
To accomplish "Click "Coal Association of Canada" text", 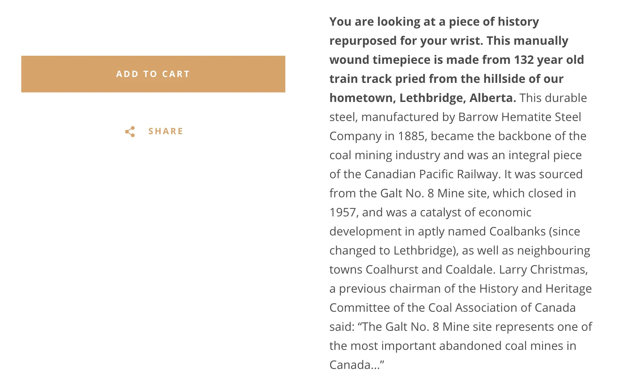I will [502, 308].
